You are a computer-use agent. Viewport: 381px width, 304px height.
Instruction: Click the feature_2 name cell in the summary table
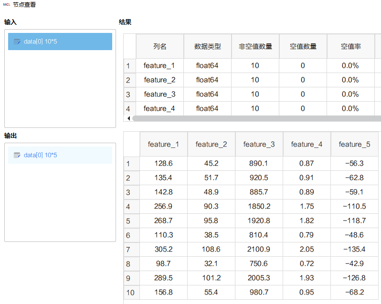(159, 80)
